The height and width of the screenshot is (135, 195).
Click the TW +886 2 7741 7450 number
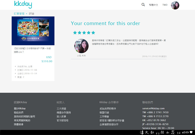(x=155, y=112)
